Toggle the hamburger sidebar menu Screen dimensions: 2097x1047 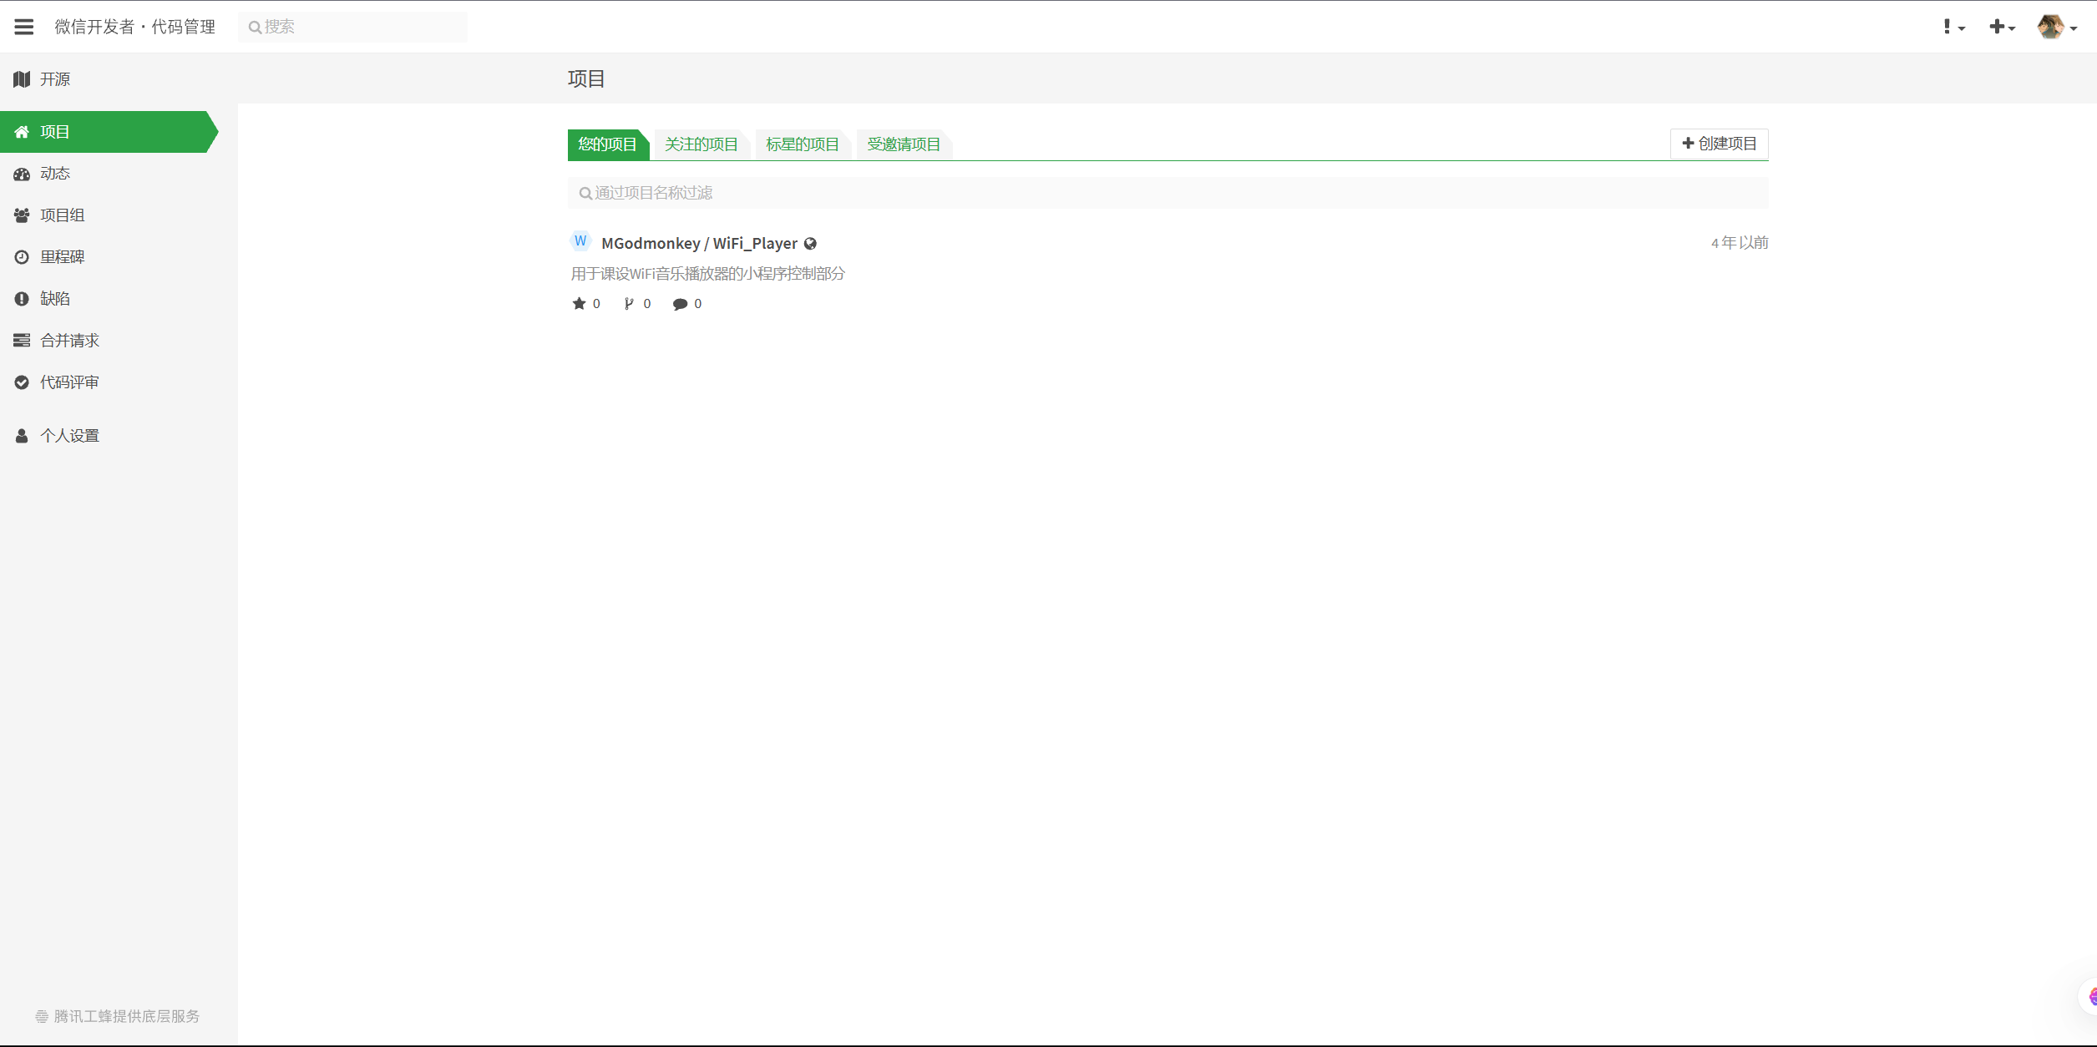pyautogui.click(x=24, y=27)
